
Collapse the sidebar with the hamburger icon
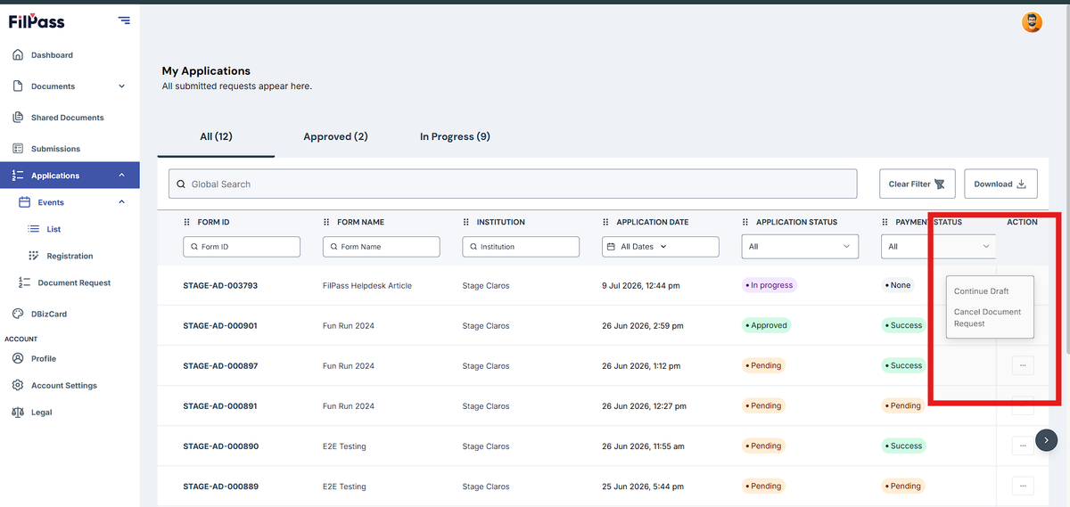pos(124,20)
